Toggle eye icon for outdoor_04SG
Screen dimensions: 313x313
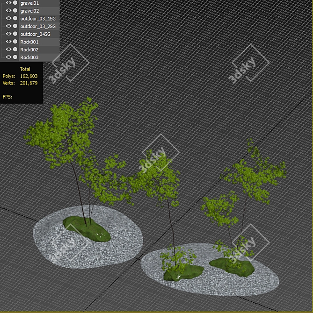8,34
